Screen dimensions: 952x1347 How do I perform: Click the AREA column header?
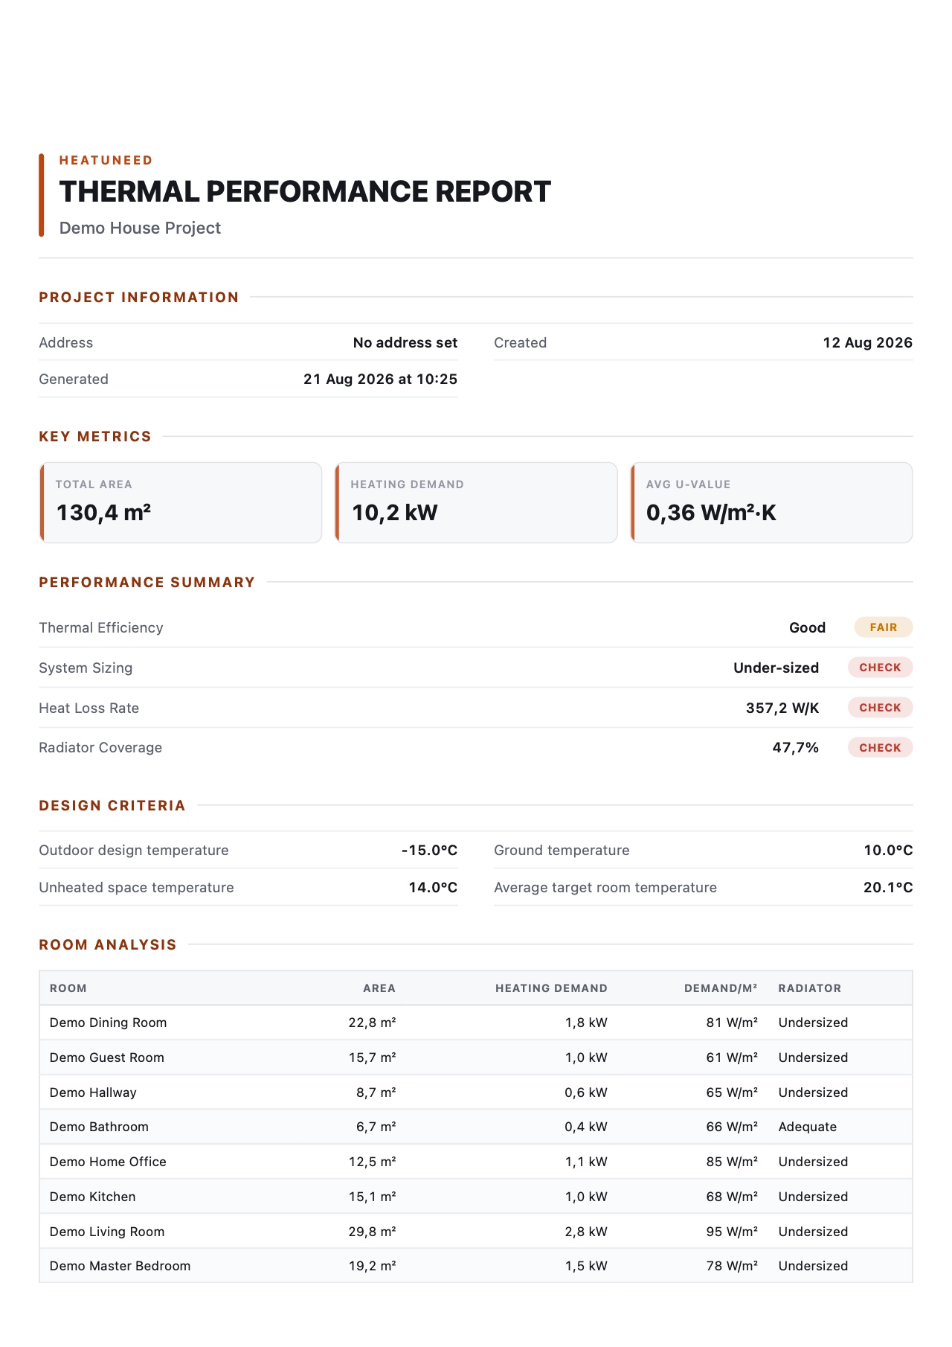click(x=379, y=988)
